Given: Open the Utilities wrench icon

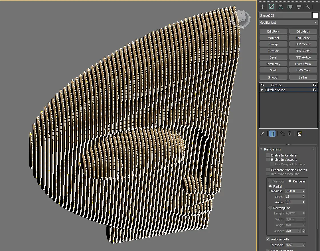Looking at the screenshot, I should [x=308, y=7].
